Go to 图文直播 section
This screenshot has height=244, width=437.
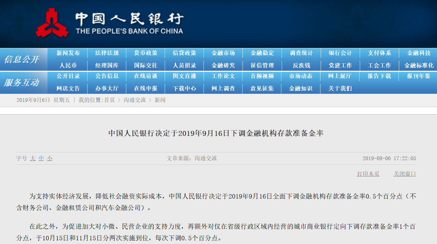(x=184, y=76)
